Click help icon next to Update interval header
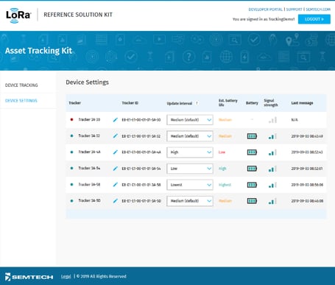Screen dimensions: 335x285 [197, 103]
